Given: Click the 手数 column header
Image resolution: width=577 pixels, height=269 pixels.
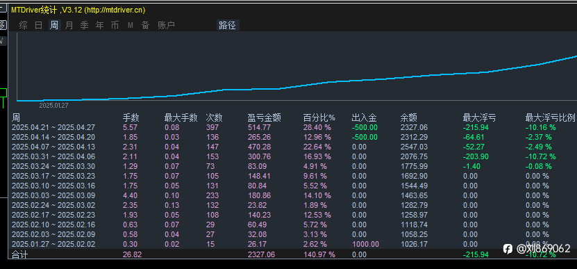Looking at the screenshot, I should point(131,118).
